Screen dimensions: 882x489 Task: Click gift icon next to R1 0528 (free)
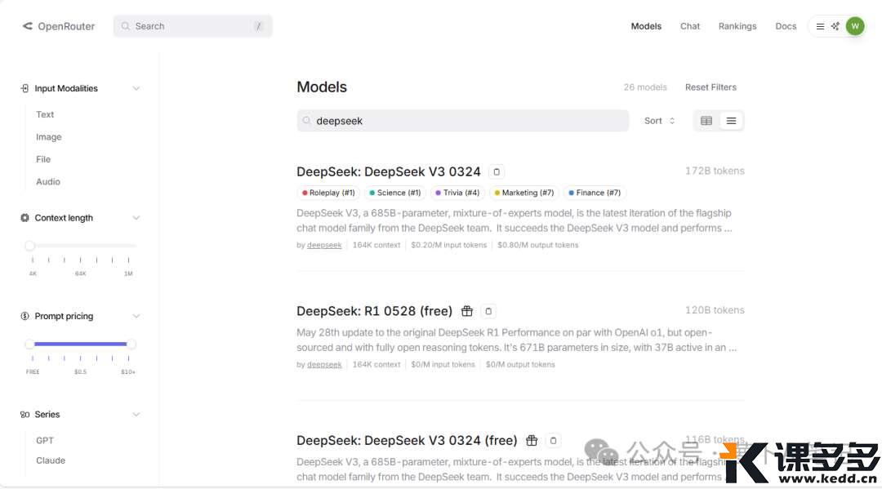467,311
